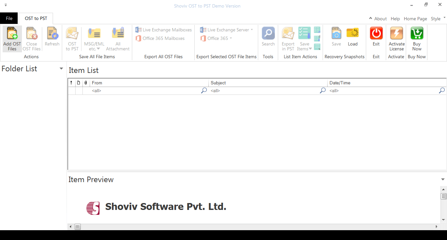
Task: Select Live Exchange Mailboxes export option
Action: [163, 30]
